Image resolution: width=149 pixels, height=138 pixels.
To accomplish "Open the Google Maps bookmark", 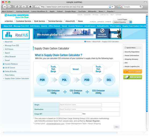I will pos(70,11).
